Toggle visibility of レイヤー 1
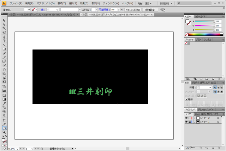Screen dimensions: 226x151 click(x=186, y=122)
